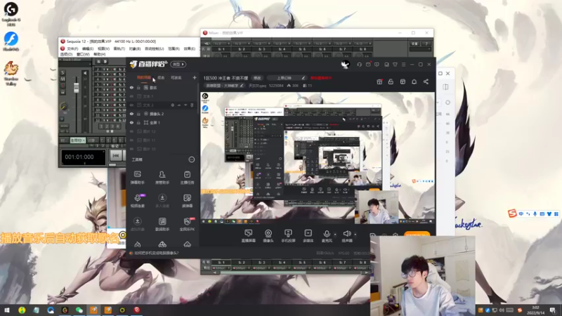Click the user avatar in the title bar
Screen dimensions: 562x316
(x=345, y=65)
